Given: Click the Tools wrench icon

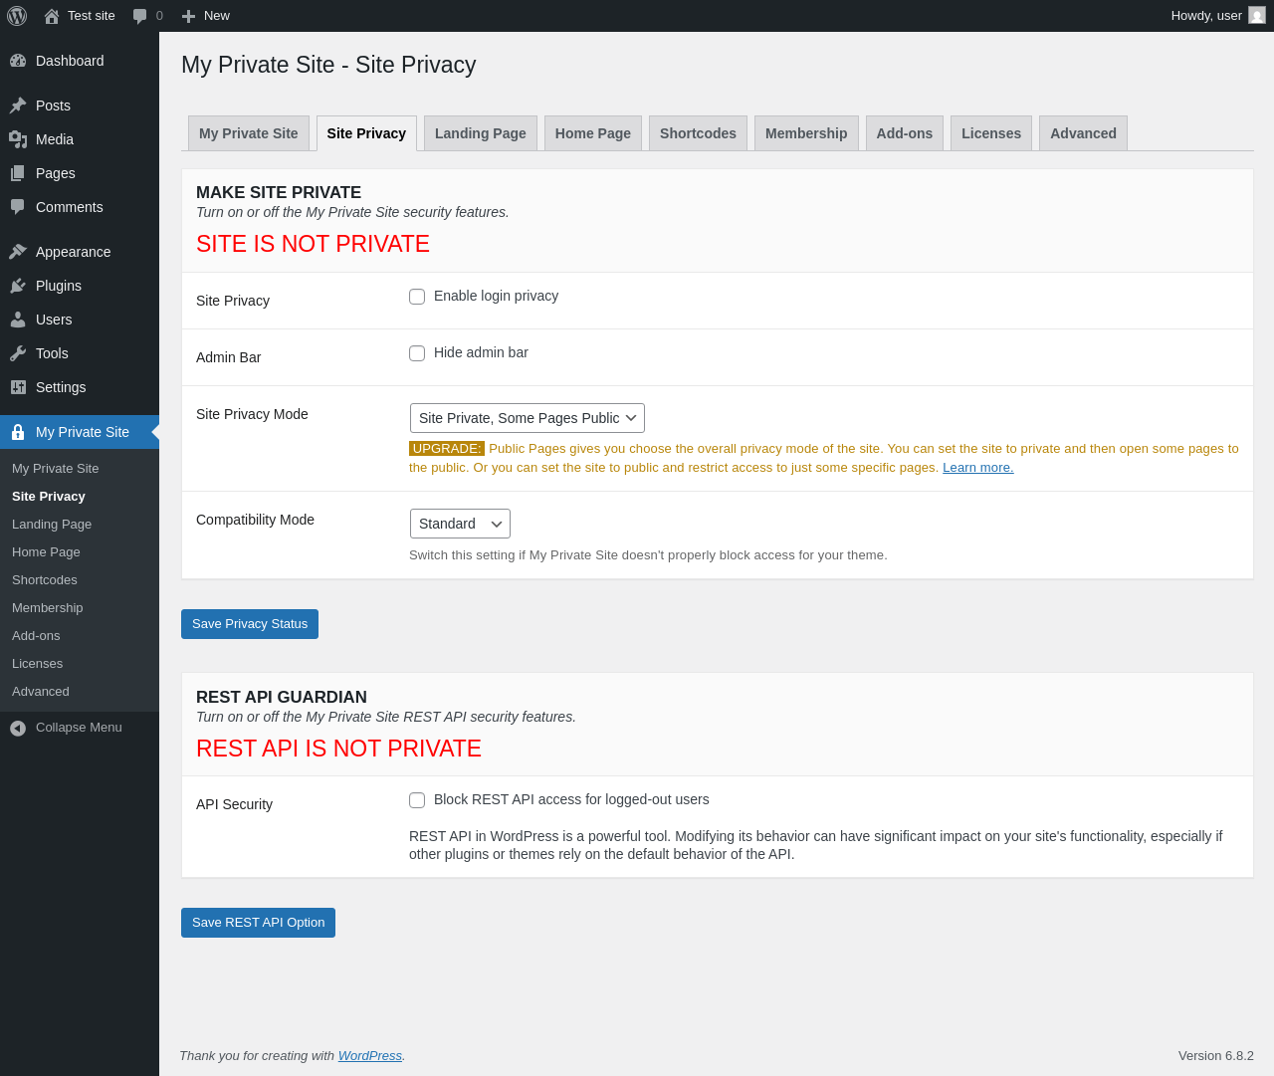Looking at the screenshot, I should click(x=18, y=353).
